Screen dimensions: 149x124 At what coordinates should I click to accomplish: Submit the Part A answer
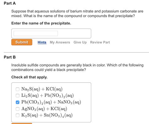[x=22, y=42]
